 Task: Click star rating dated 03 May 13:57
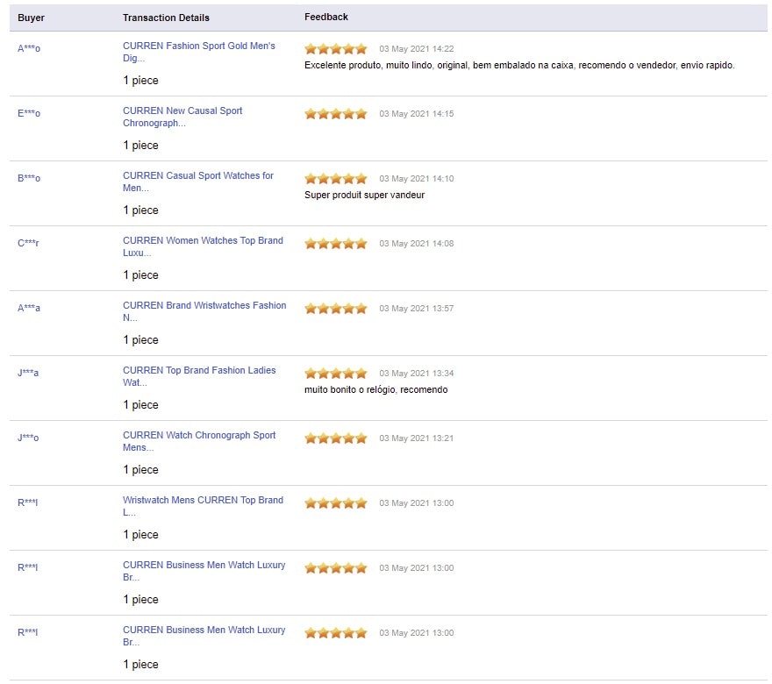pyautogui.click(x=336, y=309)
